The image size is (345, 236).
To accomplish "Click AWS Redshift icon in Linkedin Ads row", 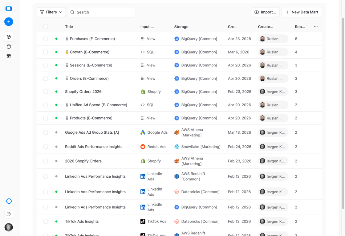I will coord(177,176).
